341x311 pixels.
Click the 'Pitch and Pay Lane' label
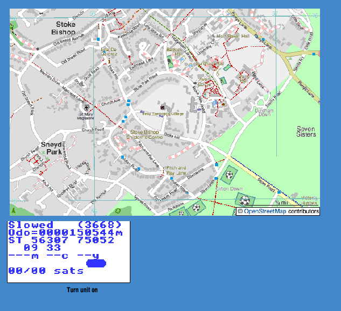click(x=176, y=171)
